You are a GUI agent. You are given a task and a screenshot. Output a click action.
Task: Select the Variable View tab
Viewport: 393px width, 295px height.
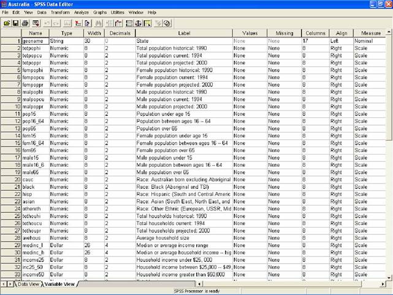[60, 284]
